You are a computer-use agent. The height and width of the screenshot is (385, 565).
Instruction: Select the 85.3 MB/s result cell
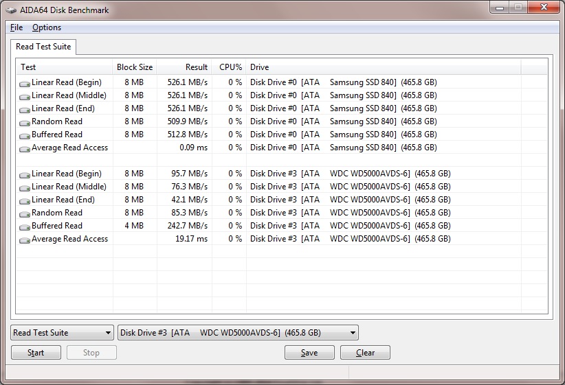pyautogui.click(x=190, y=213)
